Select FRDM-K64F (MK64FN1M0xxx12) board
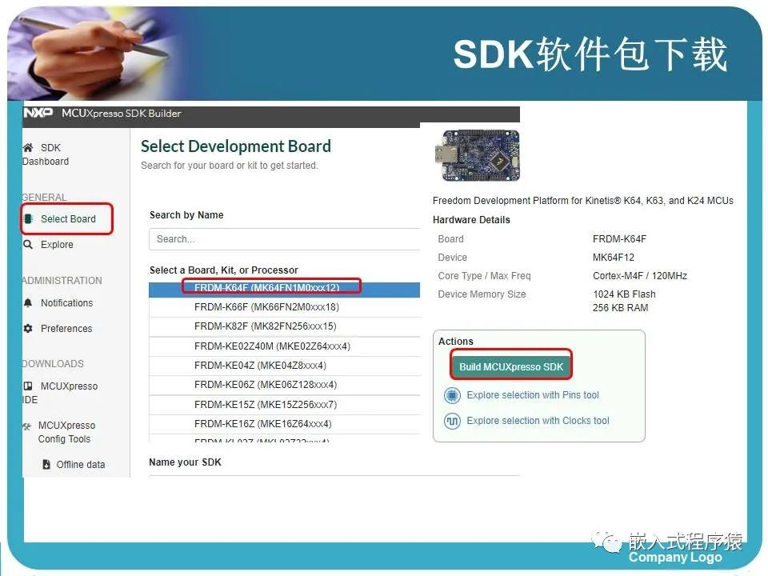The height and width of the screenshot is (576, 768). [x=285, y=288]
